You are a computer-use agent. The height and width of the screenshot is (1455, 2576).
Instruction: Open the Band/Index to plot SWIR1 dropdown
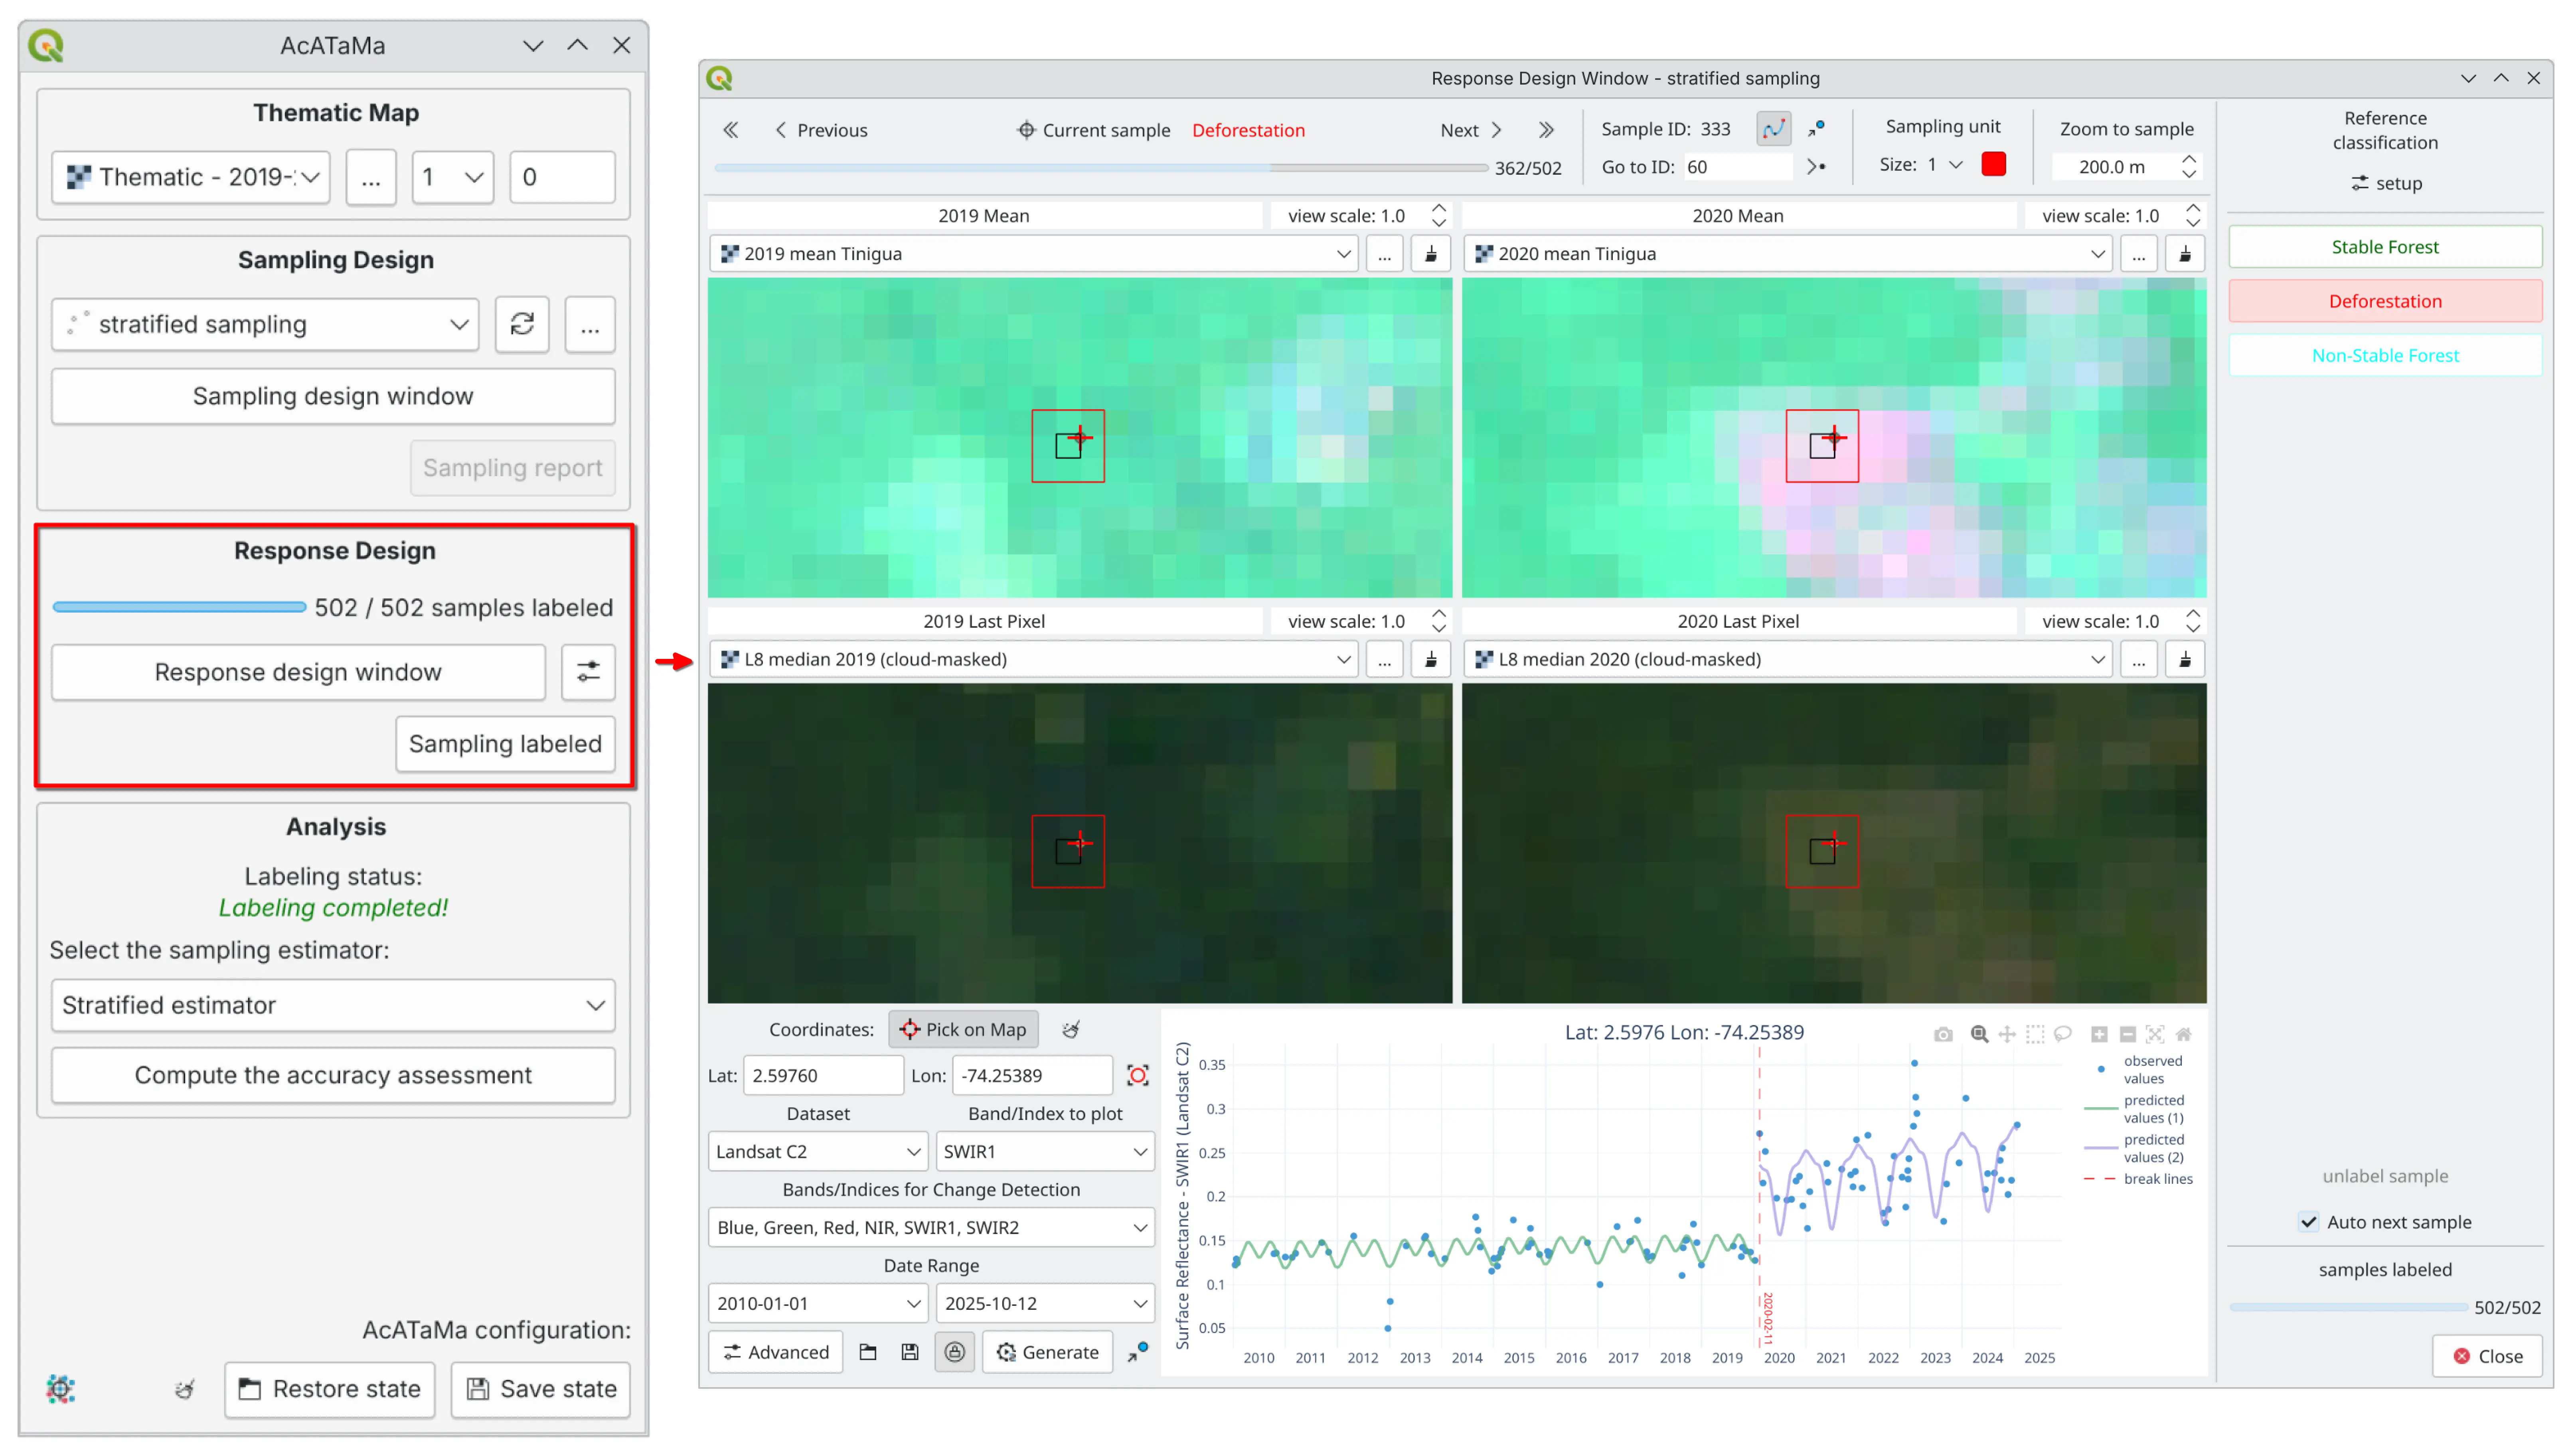pos(1044,1151)
